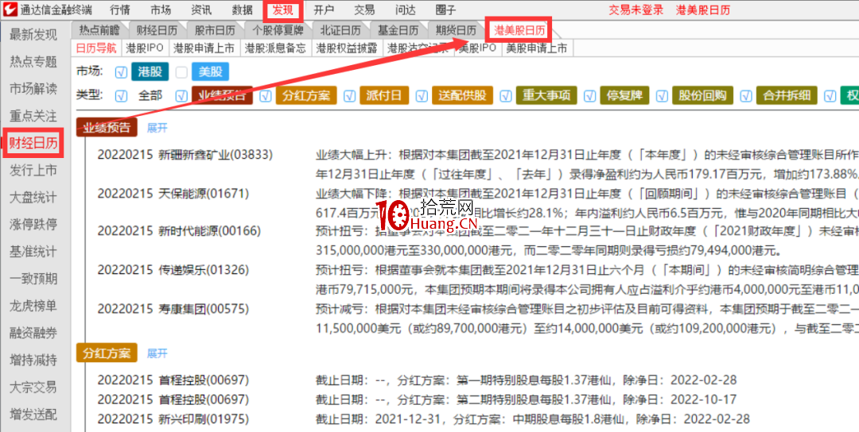Switch to the 港美股日历 tab

coord(519,31)
